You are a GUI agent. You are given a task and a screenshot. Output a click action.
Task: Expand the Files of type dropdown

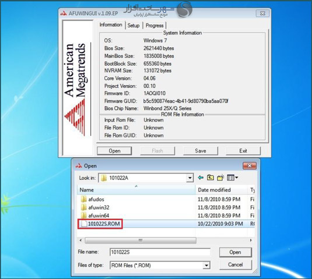coord(206,265)
